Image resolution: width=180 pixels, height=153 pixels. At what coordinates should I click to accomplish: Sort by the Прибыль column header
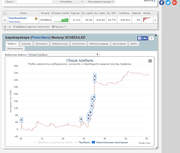pos(124,13)
